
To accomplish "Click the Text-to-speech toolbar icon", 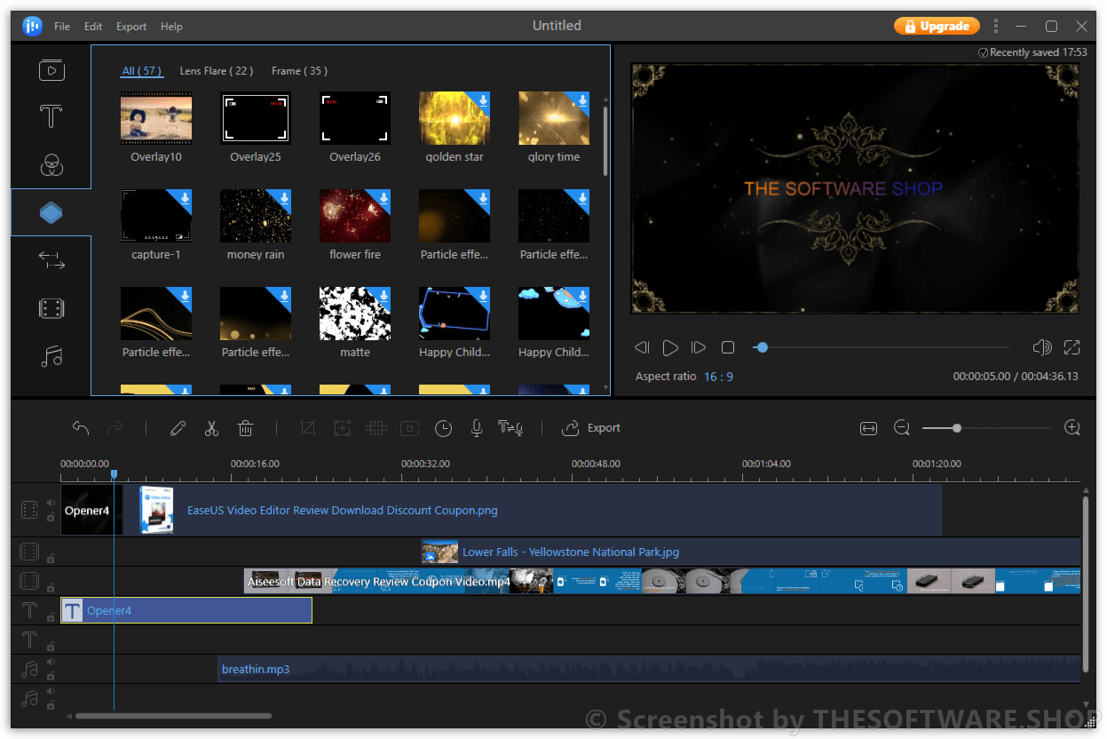I will (x=510, y=428).
